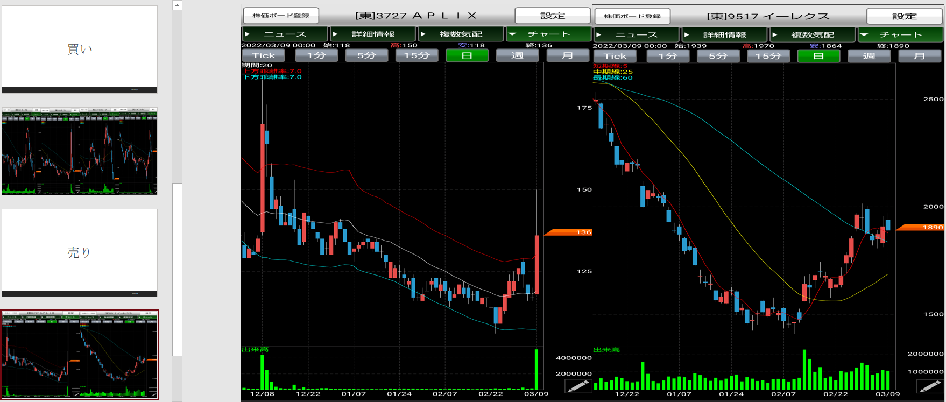Select the 買い slide thumbnail

80,49
